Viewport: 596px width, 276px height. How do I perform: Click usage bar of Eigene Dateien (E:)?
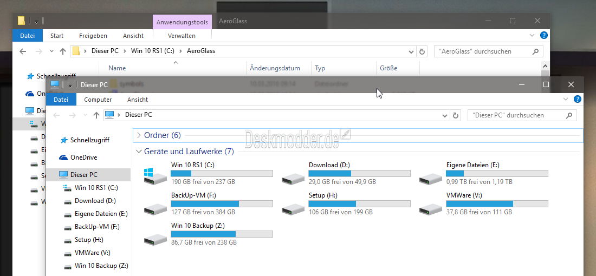(x=497, y=174)
